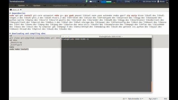Click the terminal prompt blade@blade-3000-N100
This screenshot has height=100, width=178.
(x=75, y=39)
